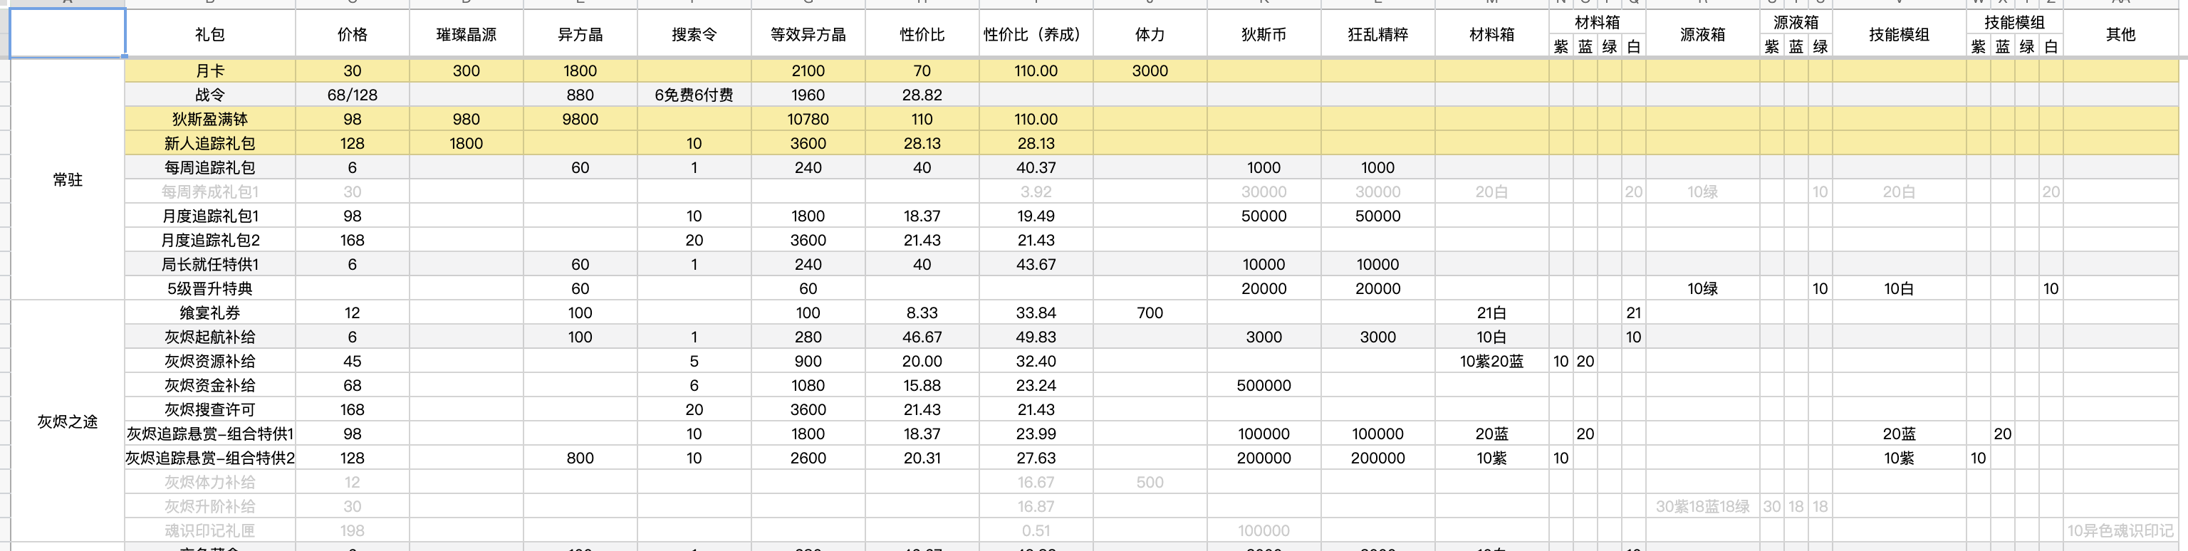The width and height of the screenshot is (2188, 551).
Task: Click the 30紫18蓝18绿 cell
Action: (x=1702, y=506)
